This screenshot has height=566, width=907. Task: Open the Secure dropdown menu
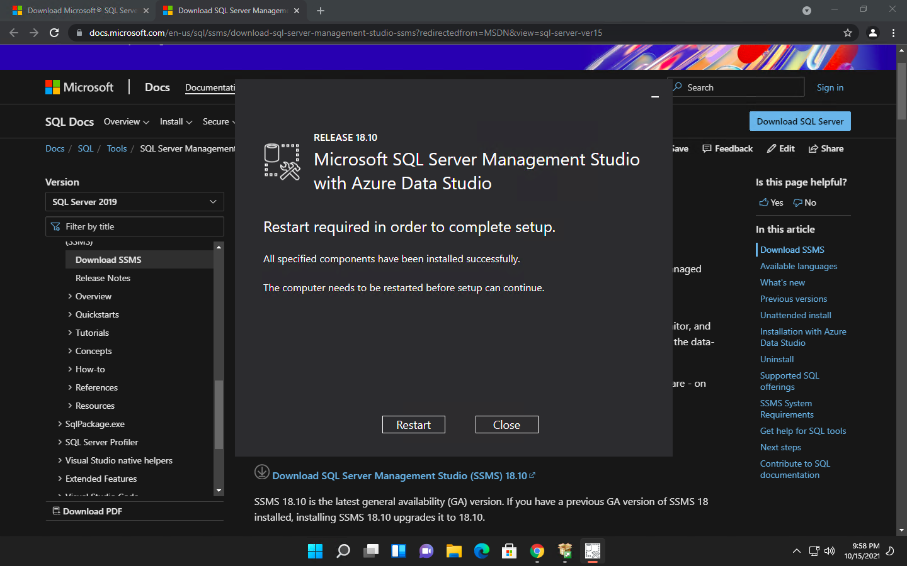click(x=219, y=121)
